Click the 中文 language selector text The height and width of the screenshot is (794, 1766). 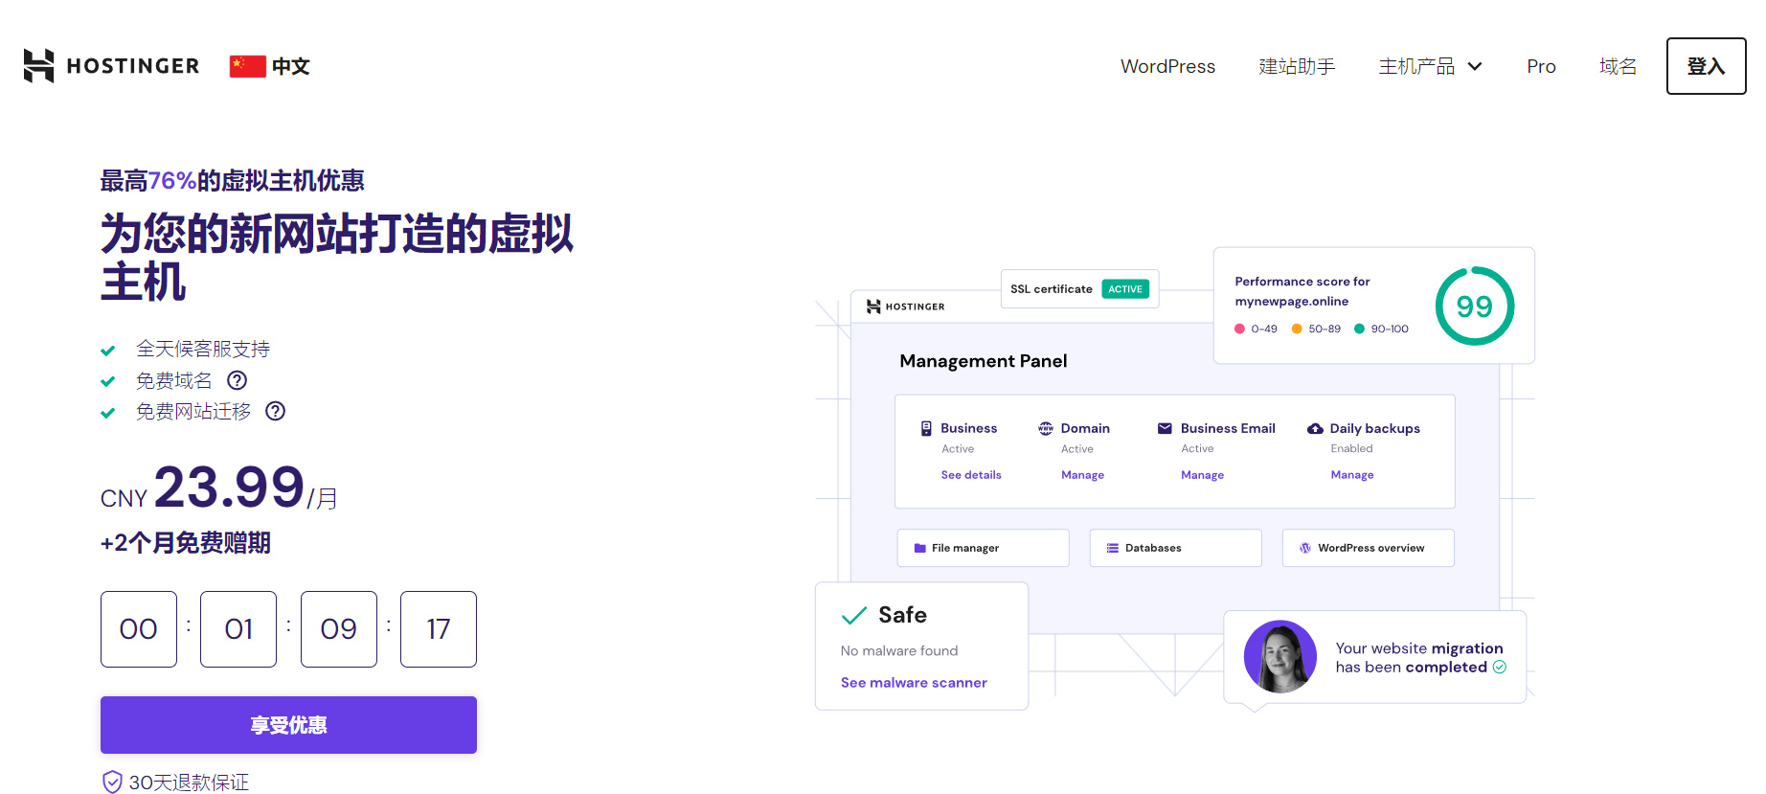click(291, 66)
